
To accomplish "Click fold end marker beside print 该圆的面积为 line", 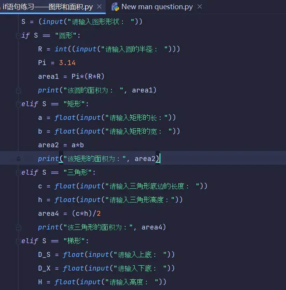I will tap(18, 90).
